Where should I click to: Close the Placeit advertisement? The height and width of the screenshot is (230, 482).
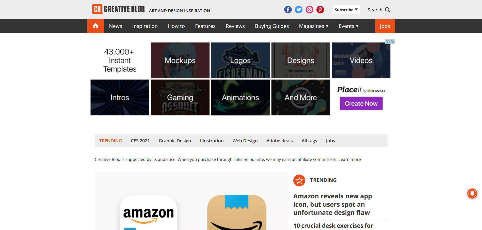(x=393, y=42)
